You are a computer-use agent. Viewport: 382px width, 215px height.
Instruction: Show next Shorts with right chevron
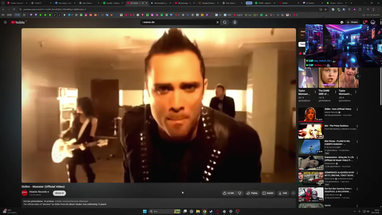click(358, 76)
